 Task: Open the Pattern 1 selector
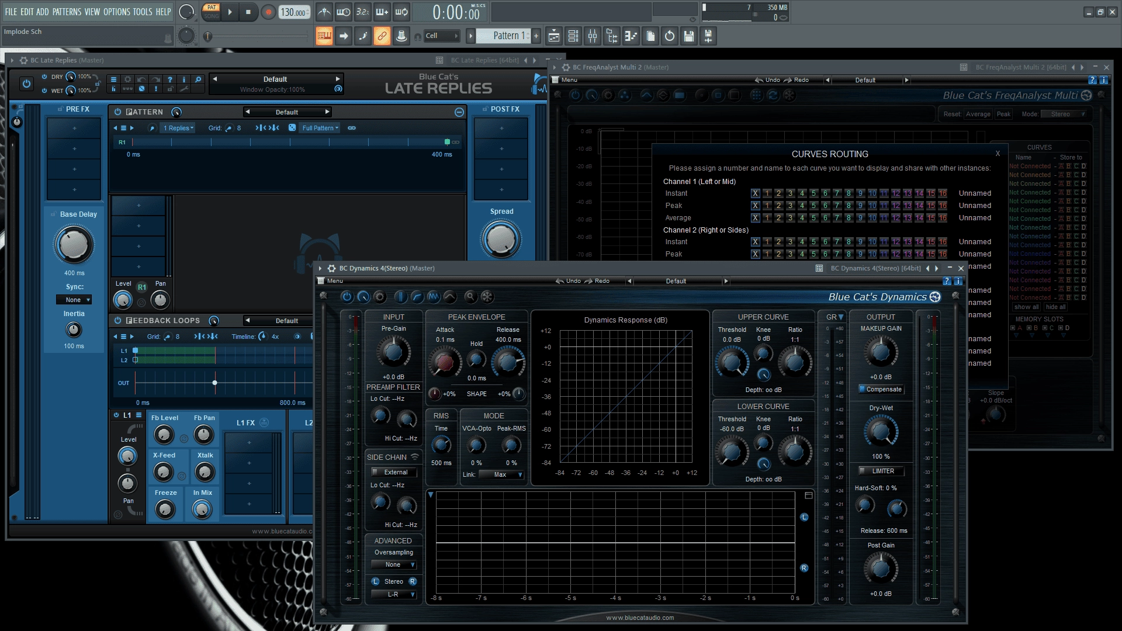pos(503,36)
